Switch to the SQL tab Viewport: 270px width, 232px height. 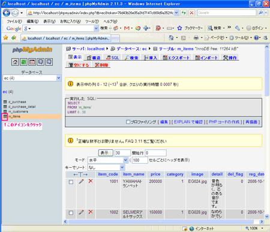point(113,58)
